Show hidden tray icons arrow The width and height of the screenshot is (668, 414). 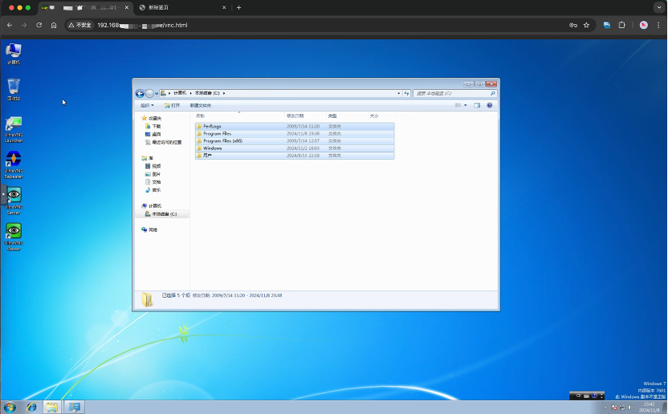coord(606,408)
